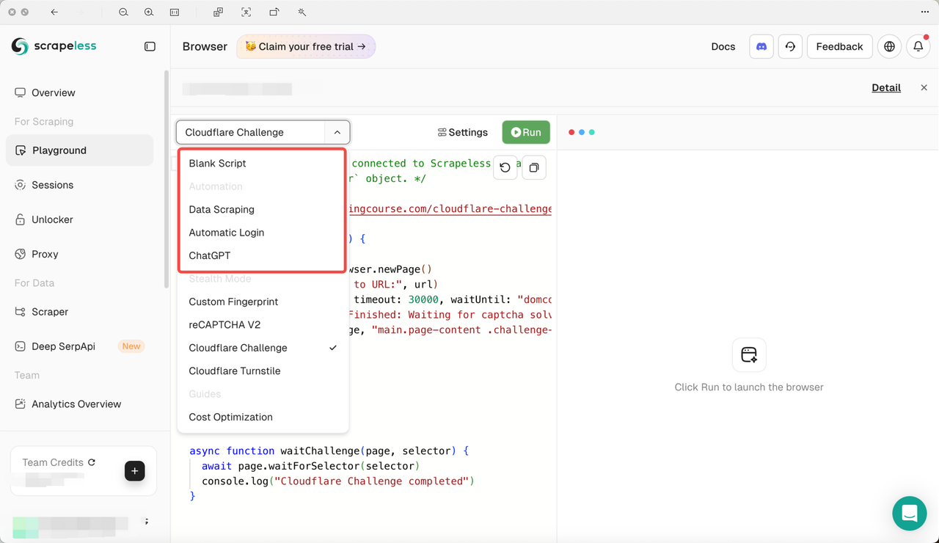Click the Browser page title
Viewport: 939px width, 543px height.
coord(205,46)
